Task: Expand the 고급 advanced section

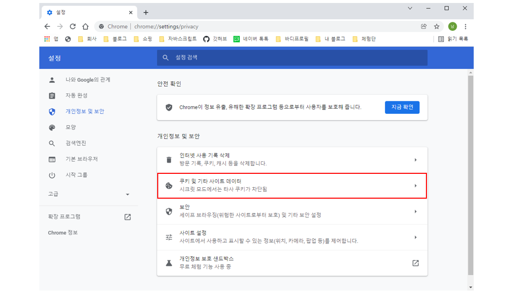Action: click(89, 194)
